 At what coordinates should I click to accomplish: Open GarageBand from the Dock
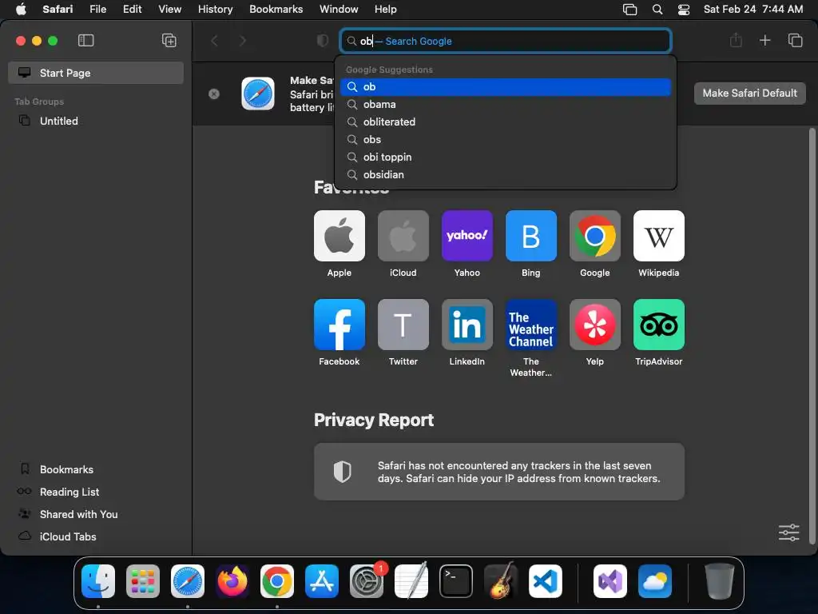point(501,581)
